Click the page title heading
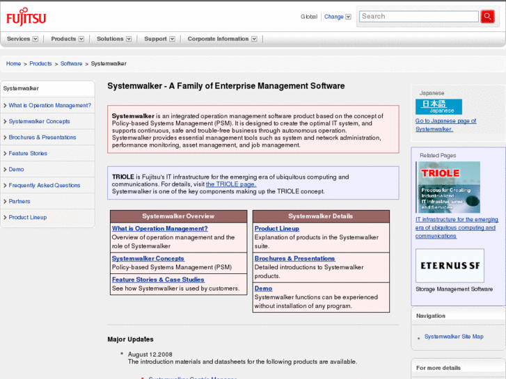Viewport: 506px width, 379px height. pos(226,86)
